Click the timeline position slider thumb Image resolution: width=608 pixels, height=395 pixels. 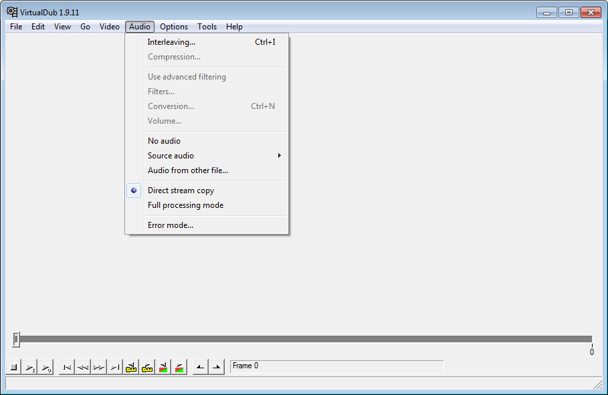16,339
